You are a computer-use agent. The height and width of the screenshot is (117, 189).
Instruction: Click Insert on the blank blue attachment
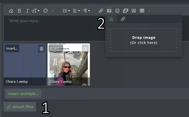[12, 48]
